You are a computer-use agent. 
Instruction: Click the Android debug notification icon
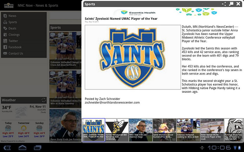202,147
